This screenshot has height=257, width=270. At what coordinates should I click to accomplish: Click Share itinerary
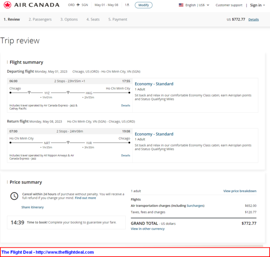(x=33, y=207)
